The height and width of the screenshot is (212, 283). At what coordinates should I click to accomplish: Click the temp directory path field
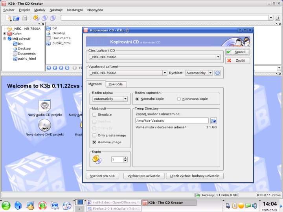[172, 121]
